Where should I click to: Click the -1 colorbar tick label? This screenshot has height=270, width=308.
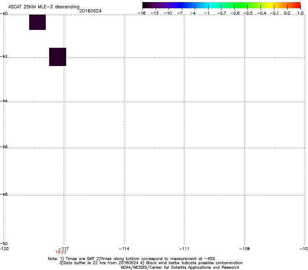[x=206, y=13]
